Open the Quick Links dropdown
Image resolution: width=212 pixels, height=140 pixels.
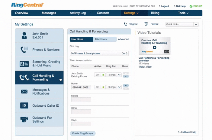[182, 24]
